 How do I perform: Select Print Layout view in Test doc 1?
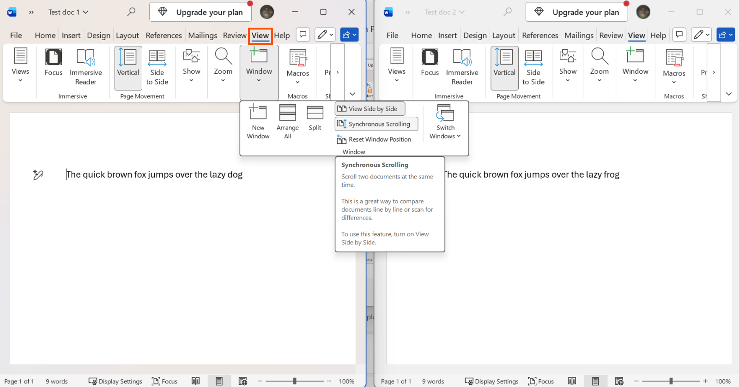click(219, 381)
